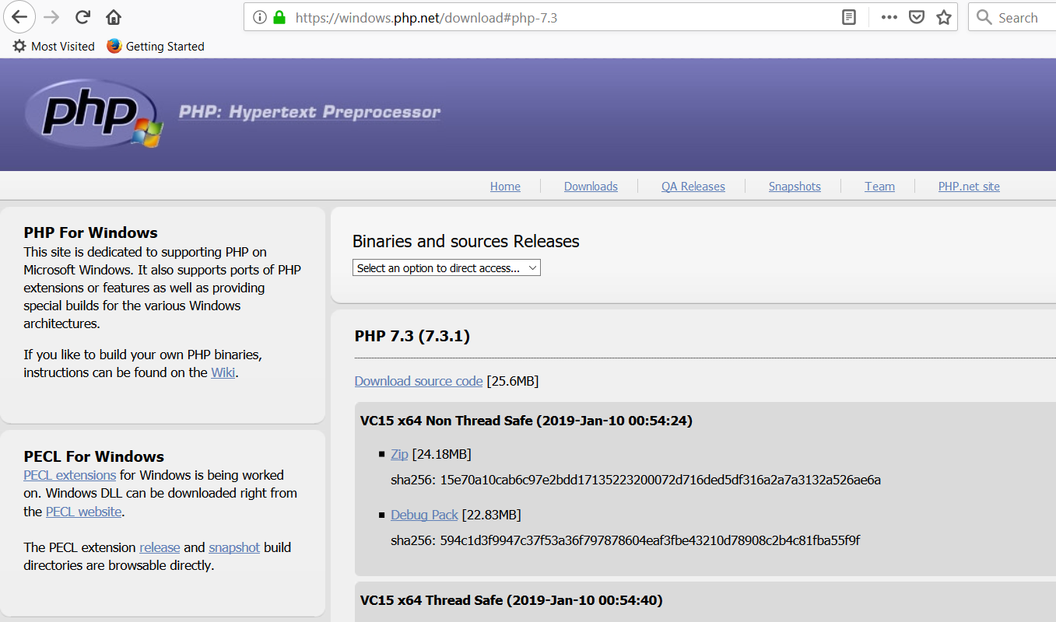1056x622 pixels.
Task: Download the Non Thread Safe Debug Pack
Action: 424,515
